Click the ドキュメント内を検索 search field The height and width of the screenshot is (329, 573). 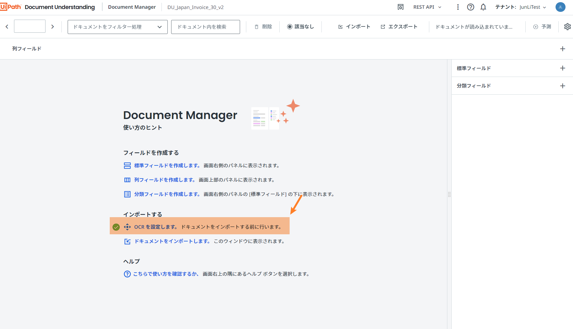(205, 27)
